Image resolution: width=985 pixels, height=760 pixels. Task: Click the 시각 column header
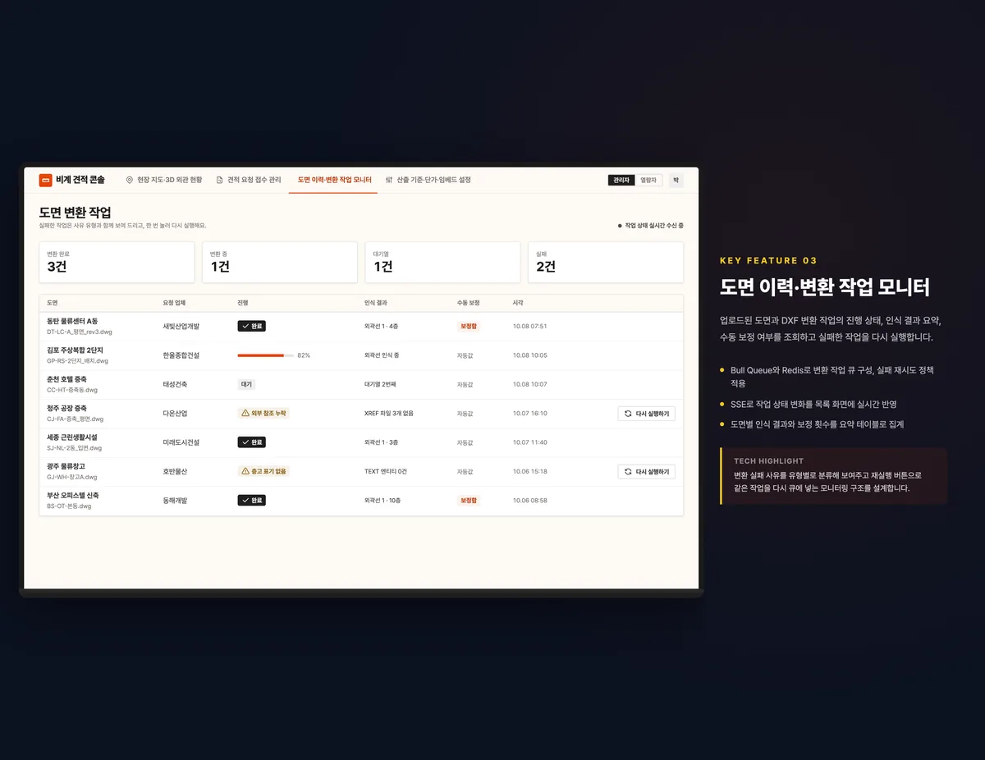[x=518, y=303]
